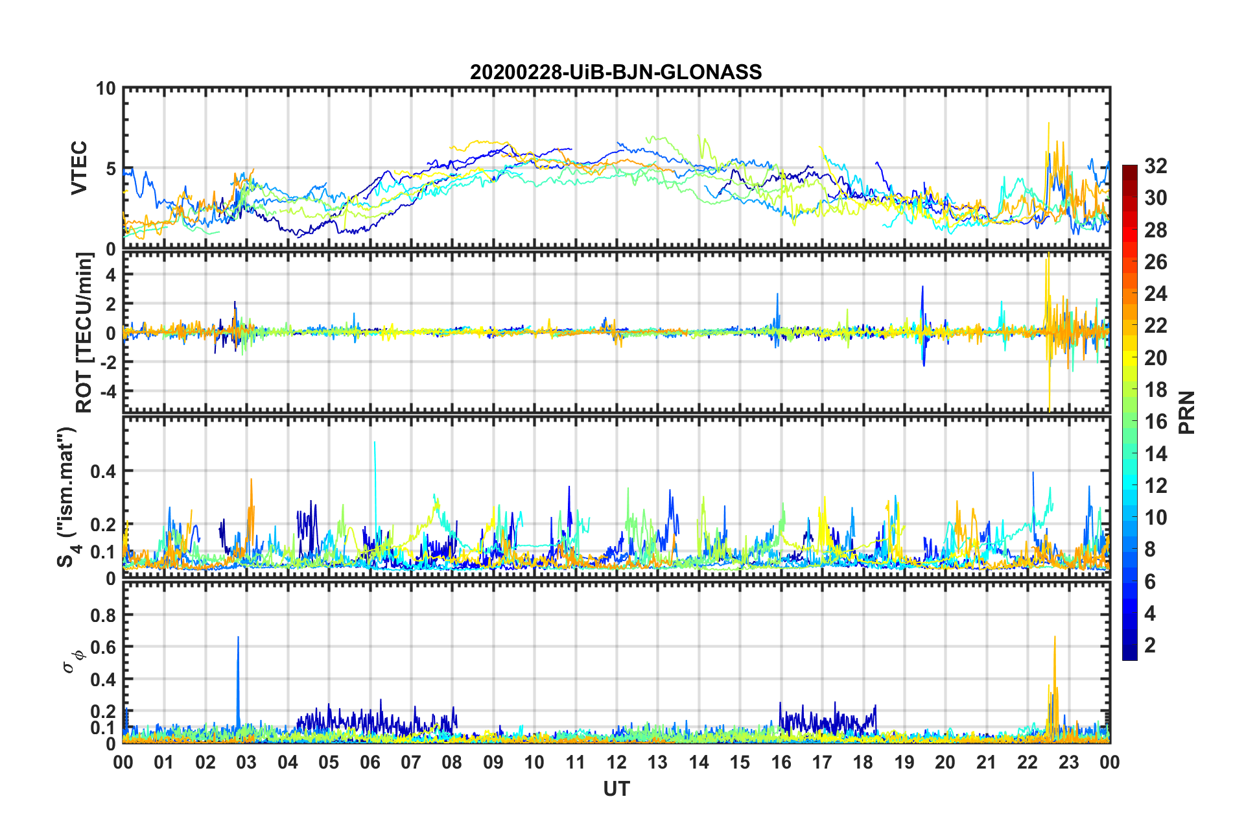Click x-axis tick label 17
1233x825 pixels.
tap(822, 762)
